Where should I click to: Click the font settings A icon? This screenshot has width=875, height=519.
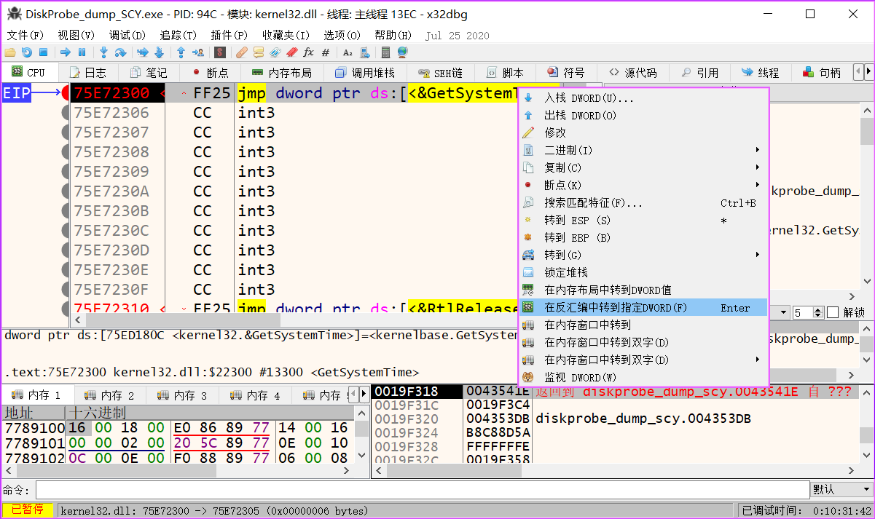pyautogui.click(x=348, y=52)
